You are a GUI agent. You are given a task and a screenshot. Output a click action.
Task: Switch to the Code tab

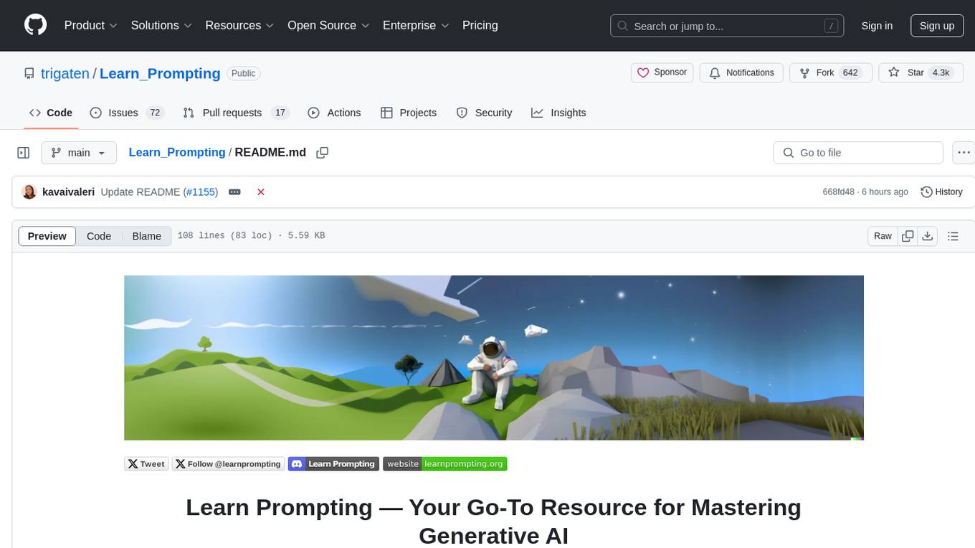[x=51, y=113]
